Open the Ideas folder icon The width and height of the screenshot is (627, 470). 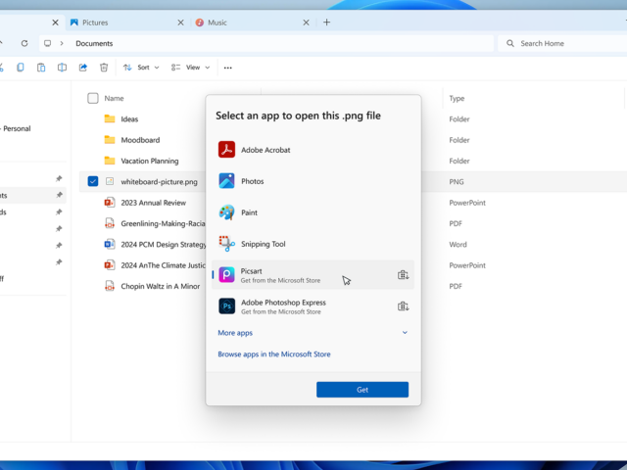pyautogui.click(x=110, y=118)
